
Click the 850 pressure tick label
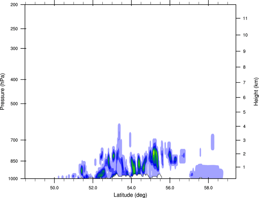click(x=14, y=161)
